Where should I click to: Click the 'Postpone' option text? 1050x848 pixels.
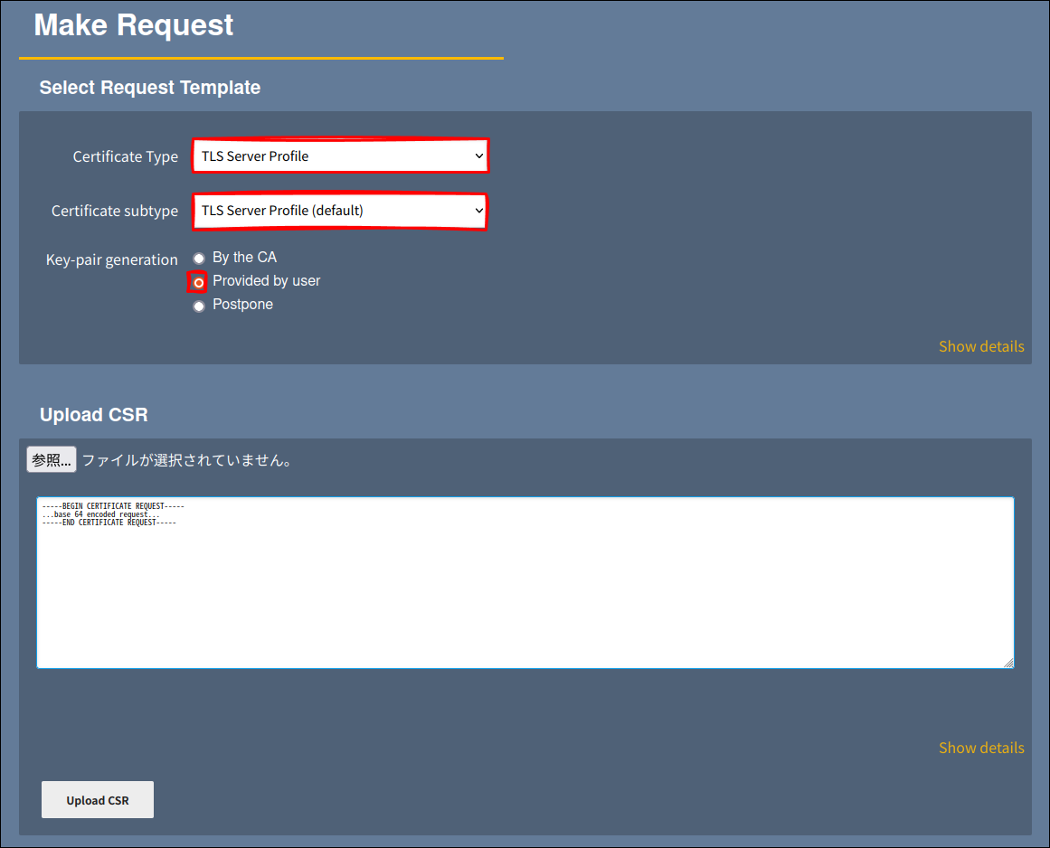click(242, 305)
